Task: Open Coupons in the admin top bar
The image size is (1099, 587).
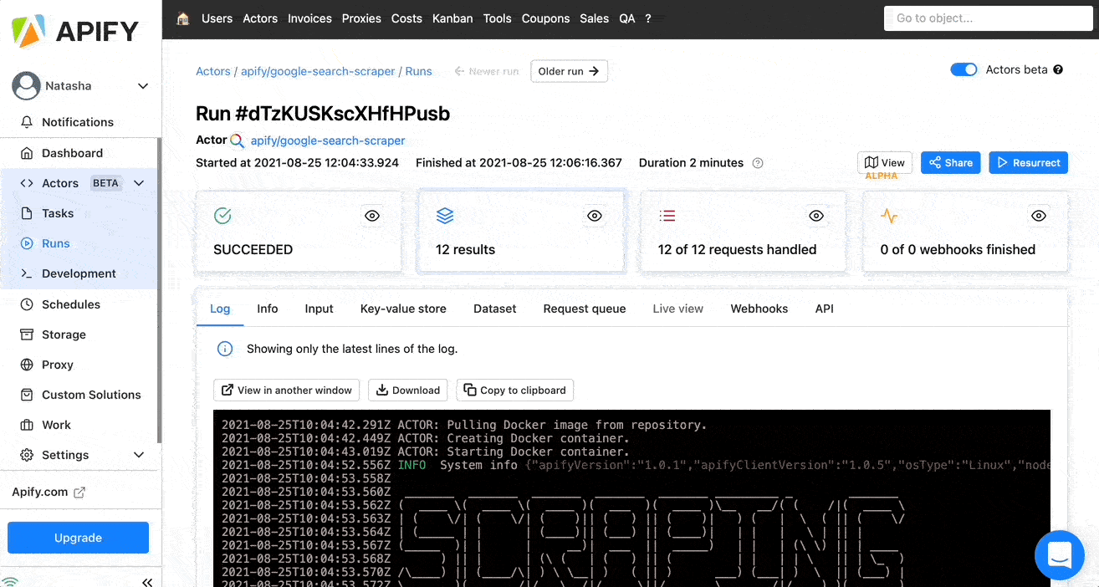Action: (545, 18)
